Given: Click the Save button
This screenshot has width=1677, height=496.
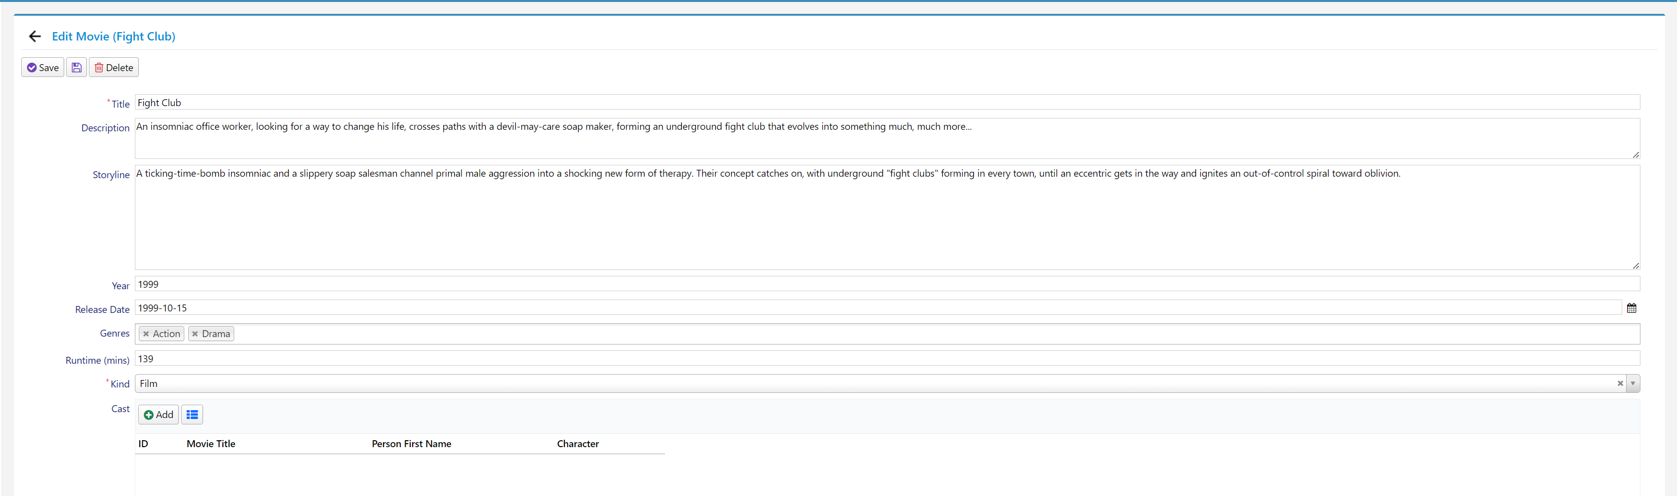Looking at the screenshot, I should click(x=43, y=68).
